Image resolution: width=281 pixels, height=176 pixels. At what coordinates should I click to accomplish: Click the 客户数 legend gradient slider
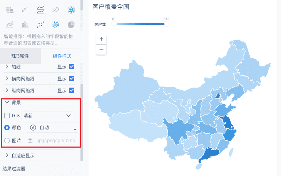pyautogui.click(x=140, y=24)
